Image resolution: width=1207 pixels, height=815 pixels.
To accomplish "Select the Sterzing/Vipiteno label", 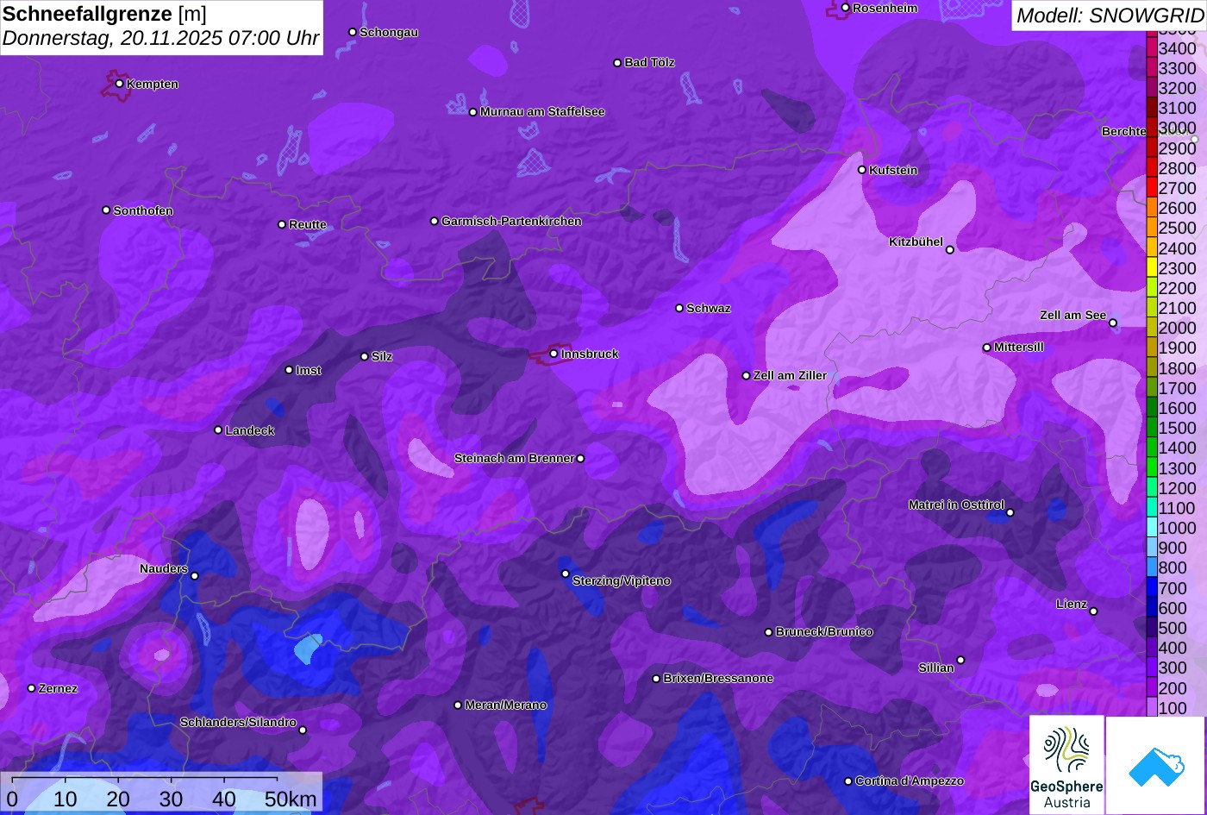I will pyautogui.click(x=622, y=580).
